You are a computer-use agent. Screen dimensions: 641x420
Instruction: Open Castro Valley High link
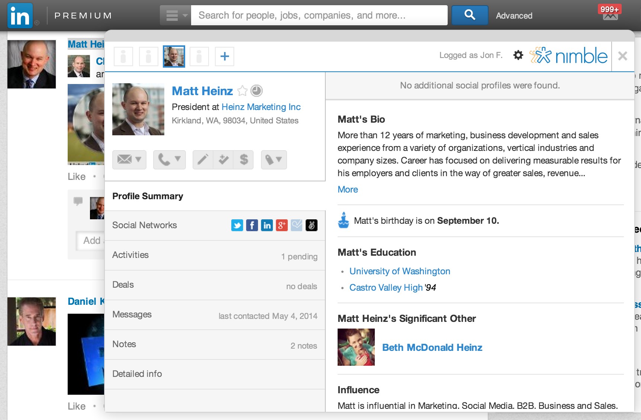[386, 288]
